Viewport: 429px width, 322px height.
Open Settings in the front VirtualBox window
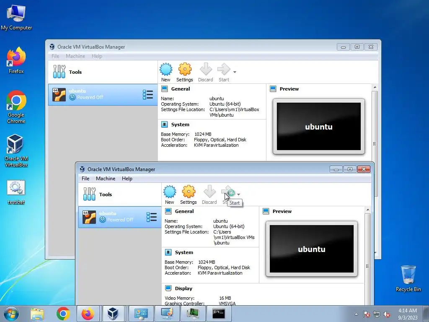click(188, 195)
